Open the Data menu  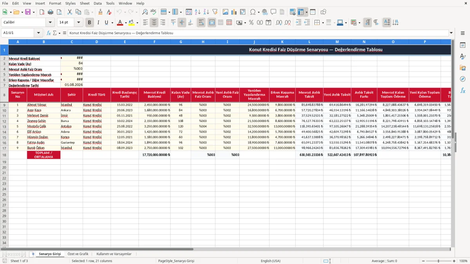[x=98, y=3]
